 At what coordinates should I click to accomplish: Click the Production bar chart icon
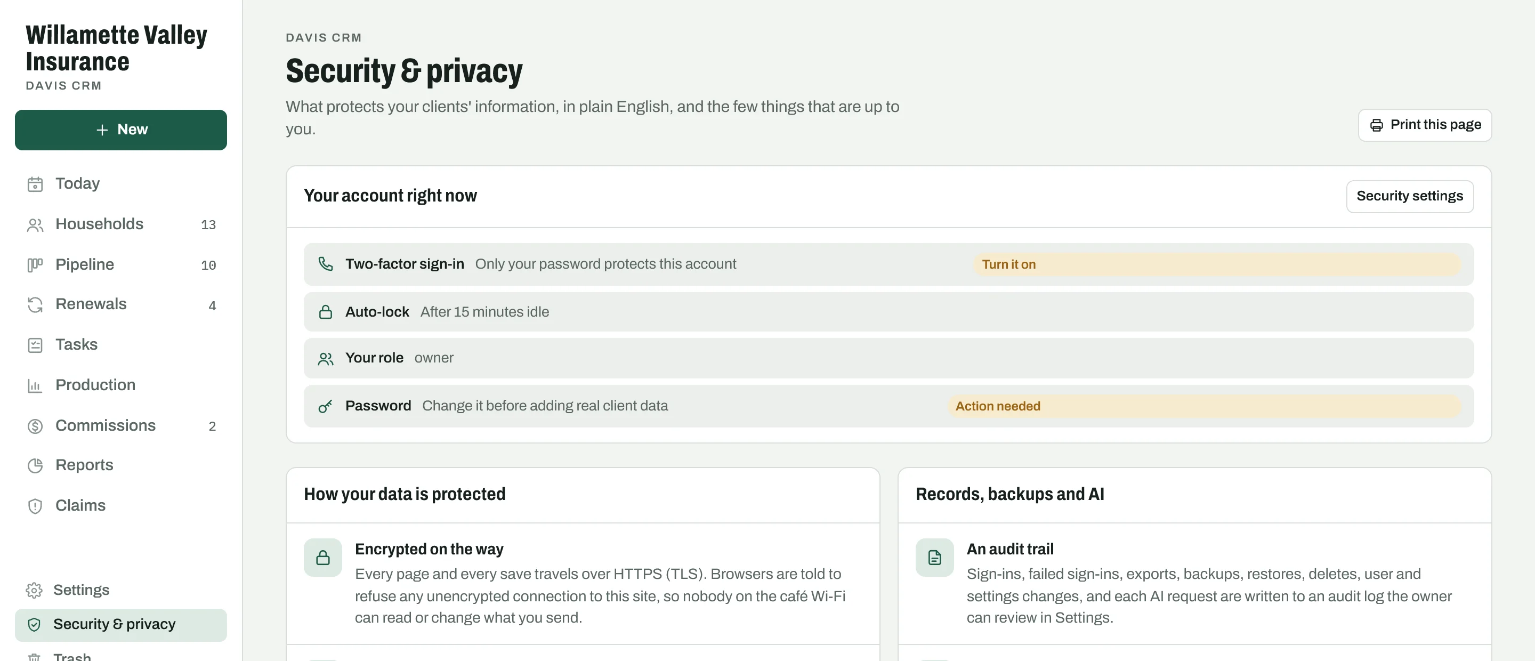(x=35, y=386)
